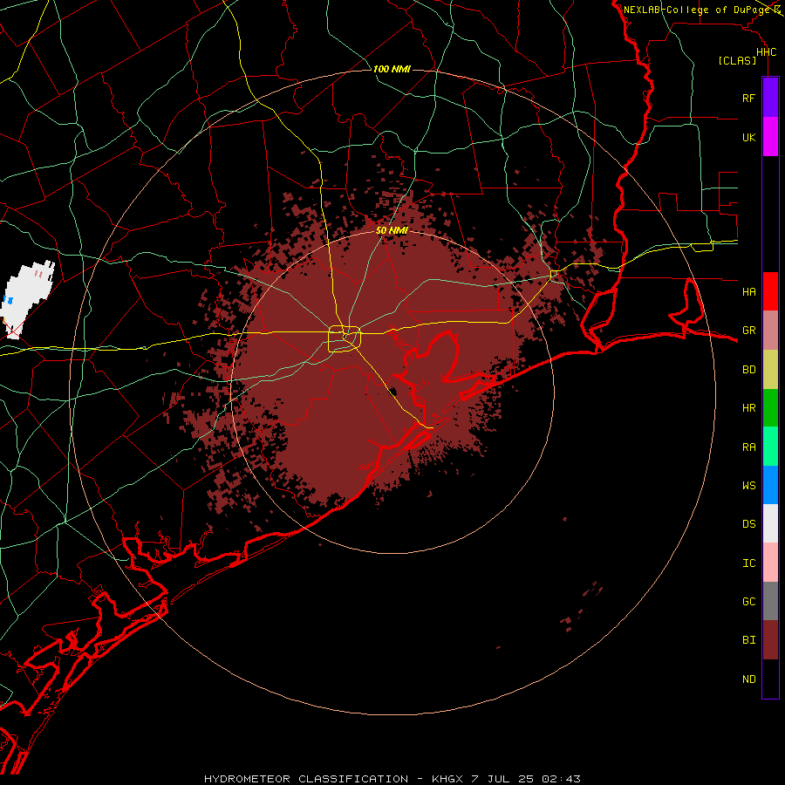
Task: Click the GC gray legend swatch
Action: click(770, 601)
